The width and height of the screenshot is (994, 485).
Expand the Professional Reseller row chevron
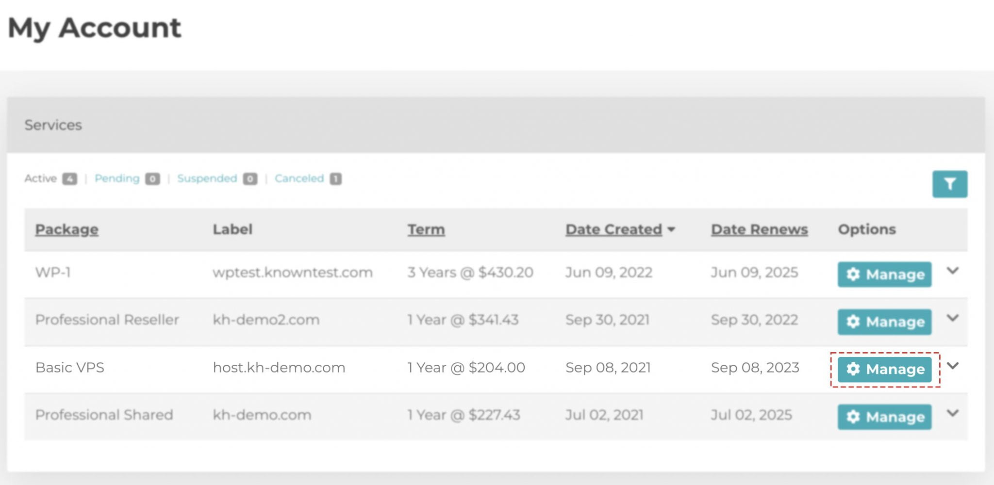pos(953,318)
